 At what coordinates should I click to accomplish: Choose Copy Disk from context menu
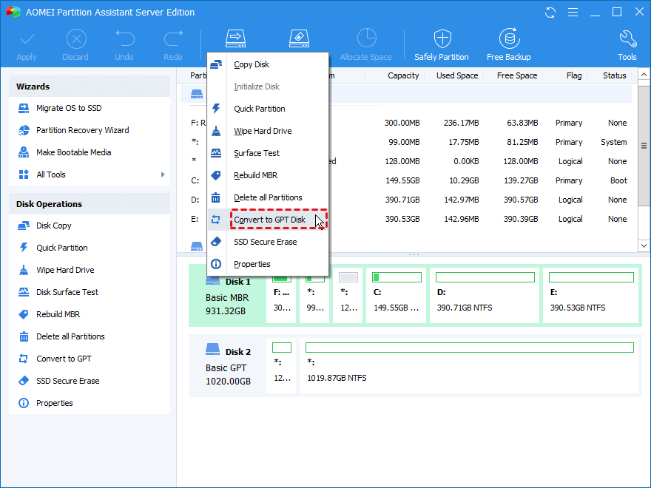point(268,64)
